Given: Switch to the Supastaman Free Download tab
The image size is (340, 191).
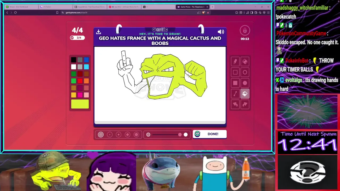Looking at the screenshot, I should pyautogui.click(x=90, y=7).
